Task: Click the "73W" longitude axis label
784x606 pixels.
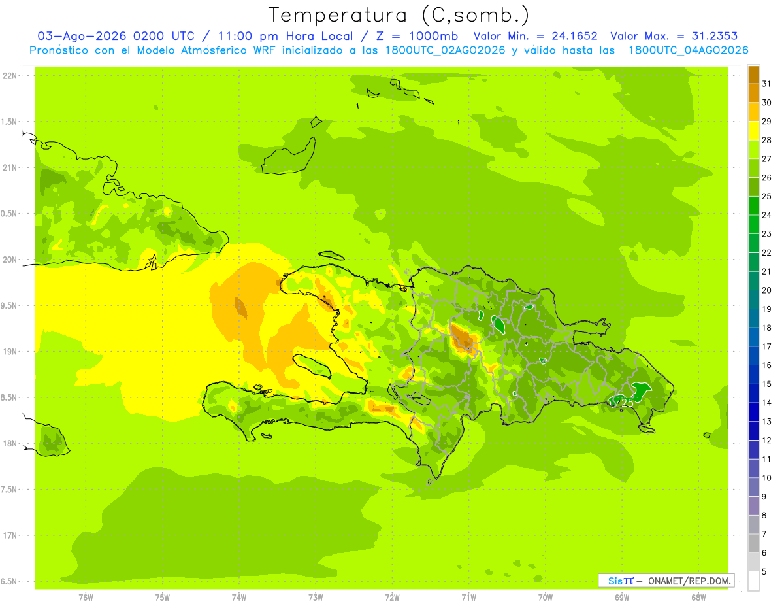Action: (x=316, y=598)
